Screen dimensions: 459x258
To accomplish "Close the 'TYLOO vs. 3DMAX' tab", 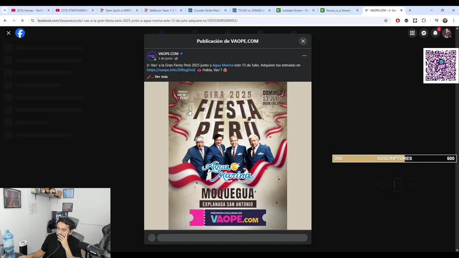I will 269,10.
